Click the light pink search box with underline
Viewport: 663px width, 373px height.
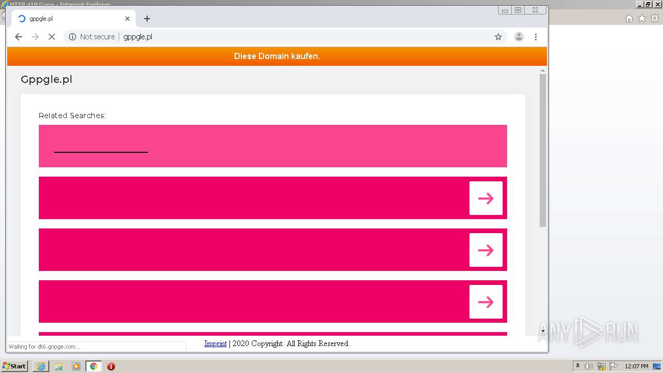tap(273, 146)
